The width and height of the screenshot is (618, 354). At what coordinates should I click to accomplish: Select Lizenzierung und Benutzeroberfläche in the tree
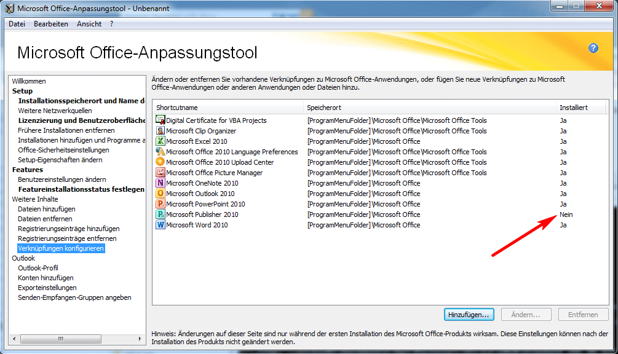click(x=81, y=120)
